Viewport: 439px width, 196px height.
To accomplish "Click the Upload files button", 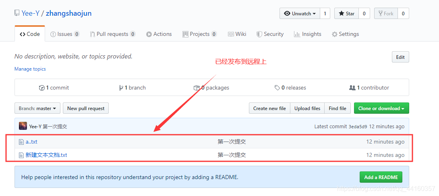I will 307,108.
